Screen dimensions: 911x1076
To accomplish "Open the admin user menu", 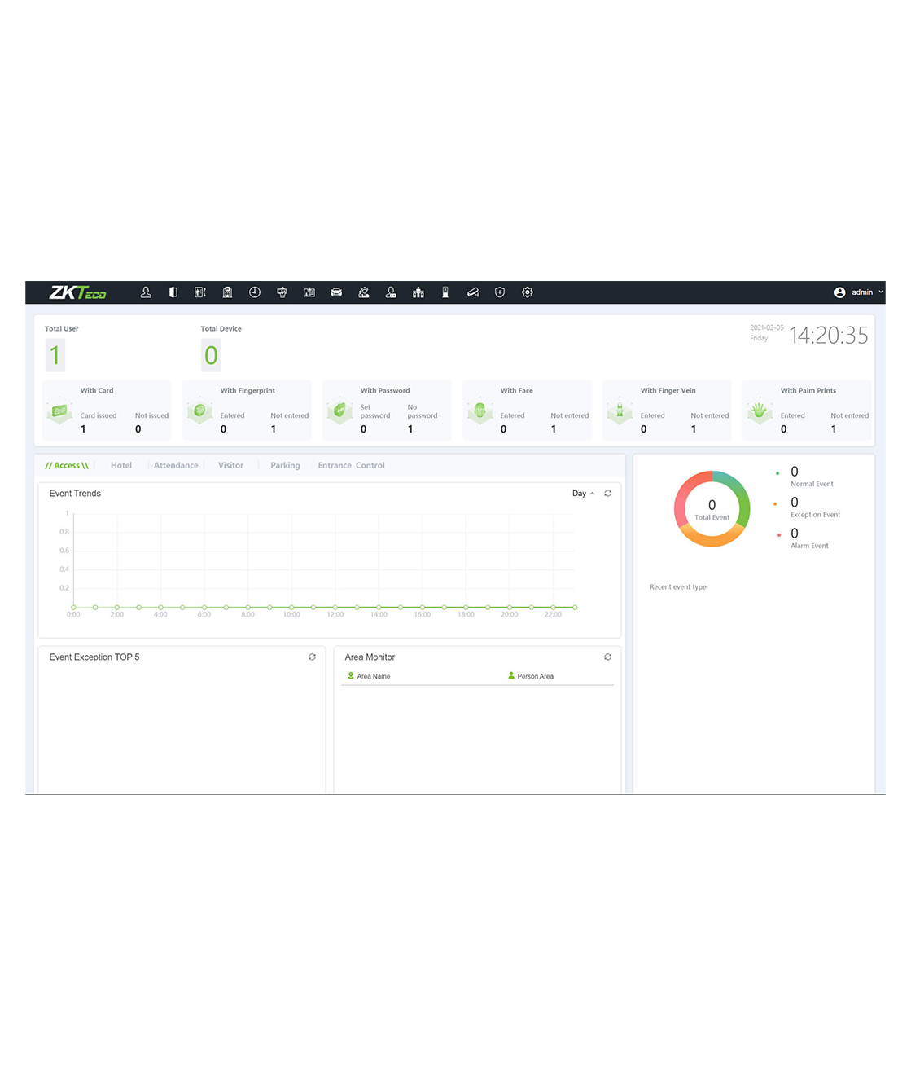I will (858, 292).
